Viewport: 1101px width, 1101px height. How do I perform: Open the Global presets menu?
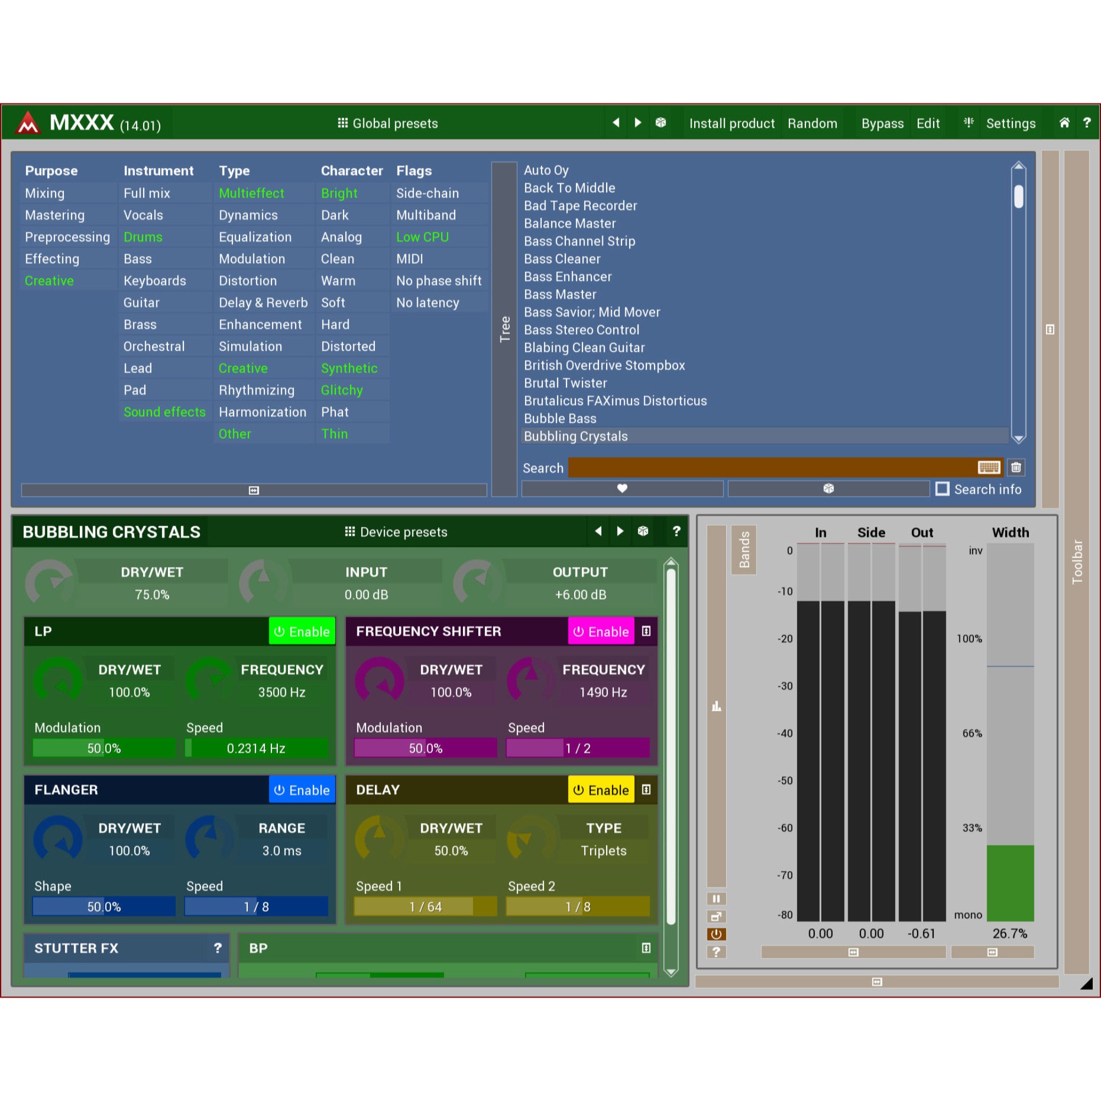tap(388, 123)
